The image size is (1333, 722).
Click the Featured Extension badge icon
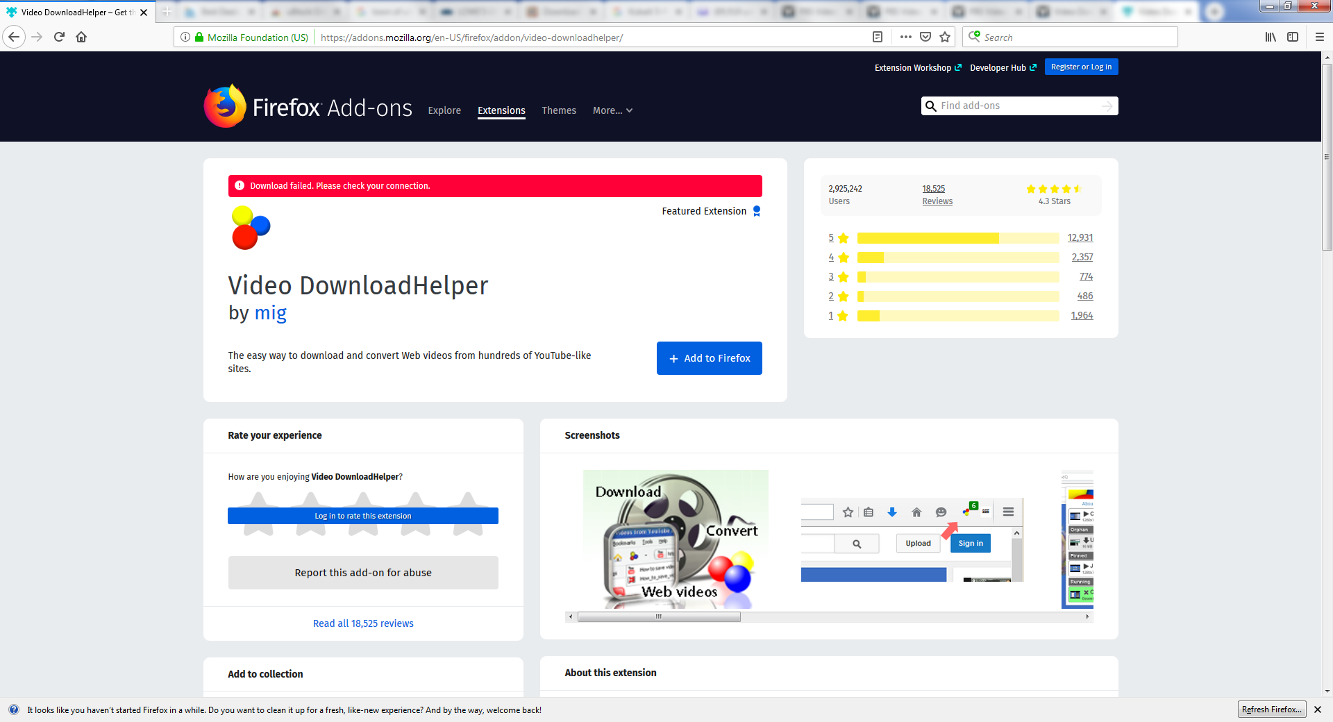tap(757, 211)
